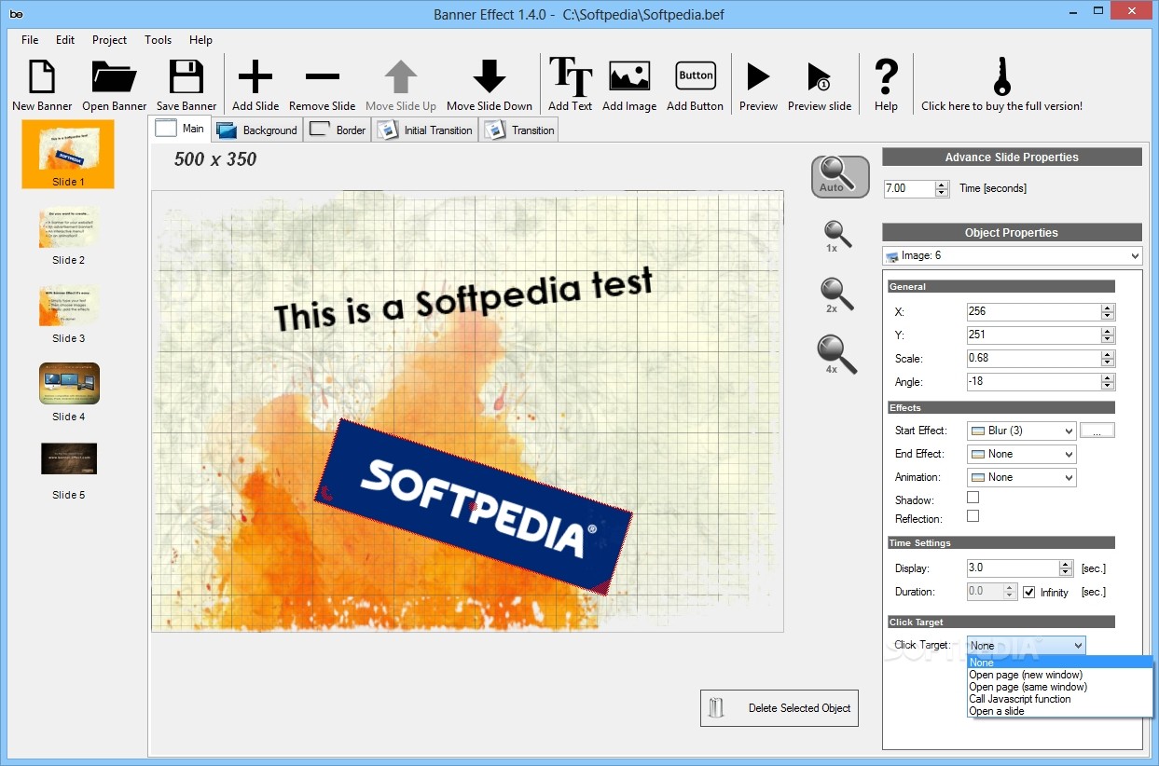This screenshot has width=1159, height=766.
Task: Add a new slide with the plus icon
Action: pos(255,77)
